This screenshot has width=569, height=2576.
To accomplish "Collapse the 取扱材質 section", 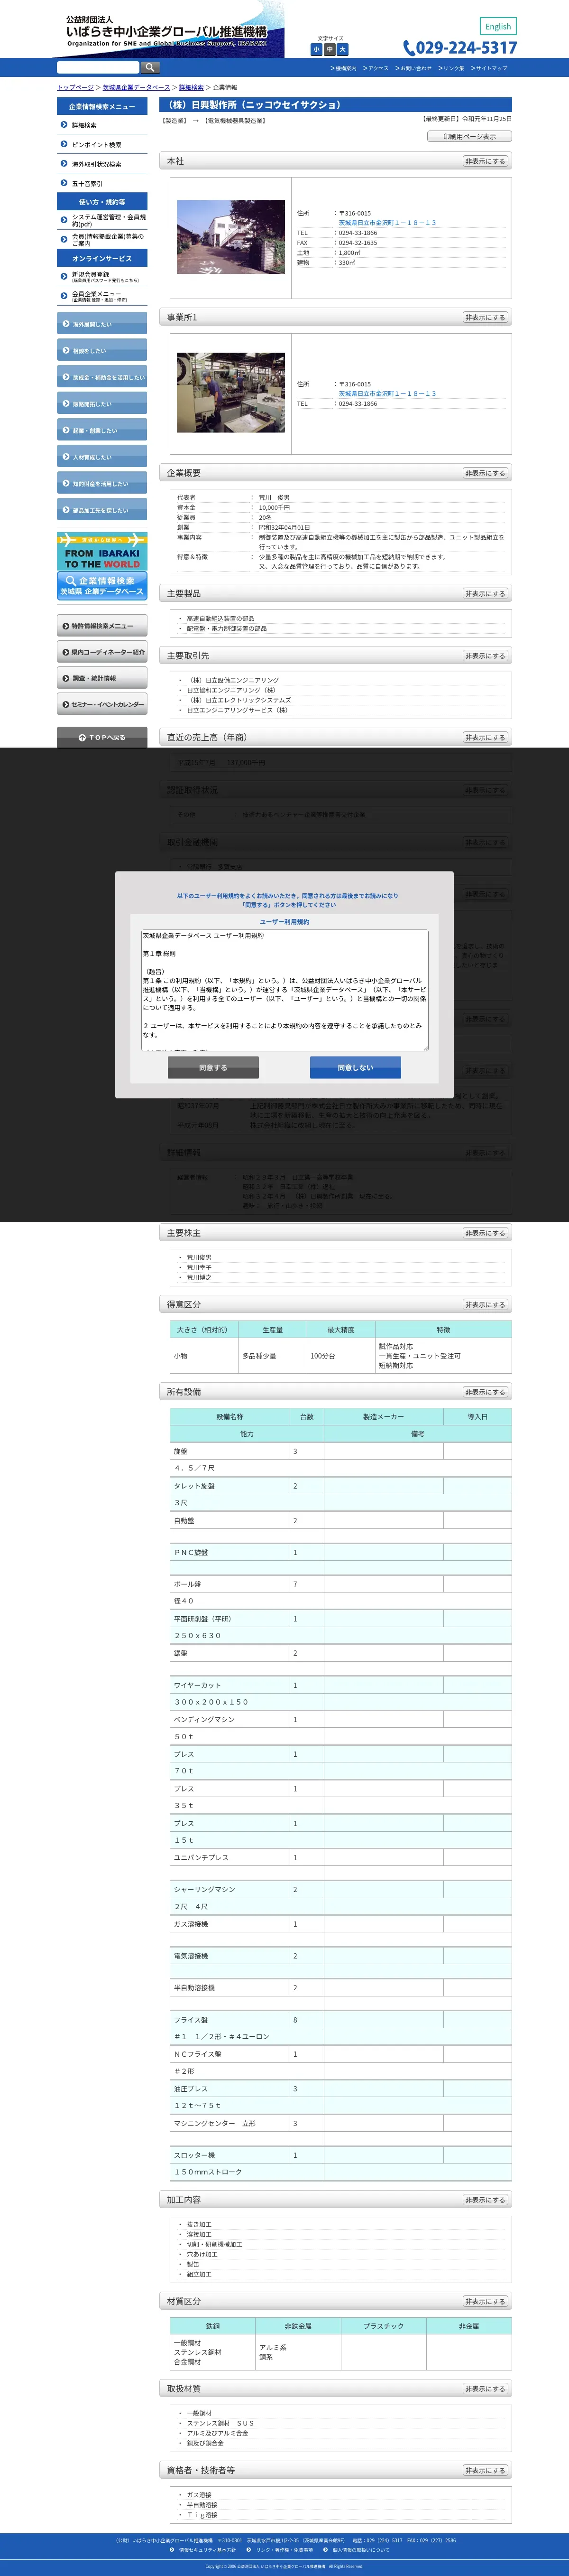I will (485, 2388).
